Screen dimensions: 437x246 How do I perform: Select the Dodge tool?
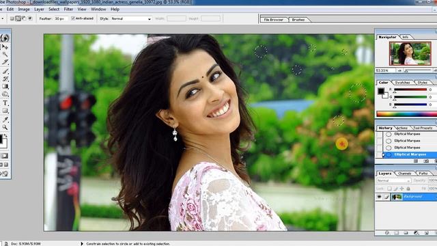5,94
